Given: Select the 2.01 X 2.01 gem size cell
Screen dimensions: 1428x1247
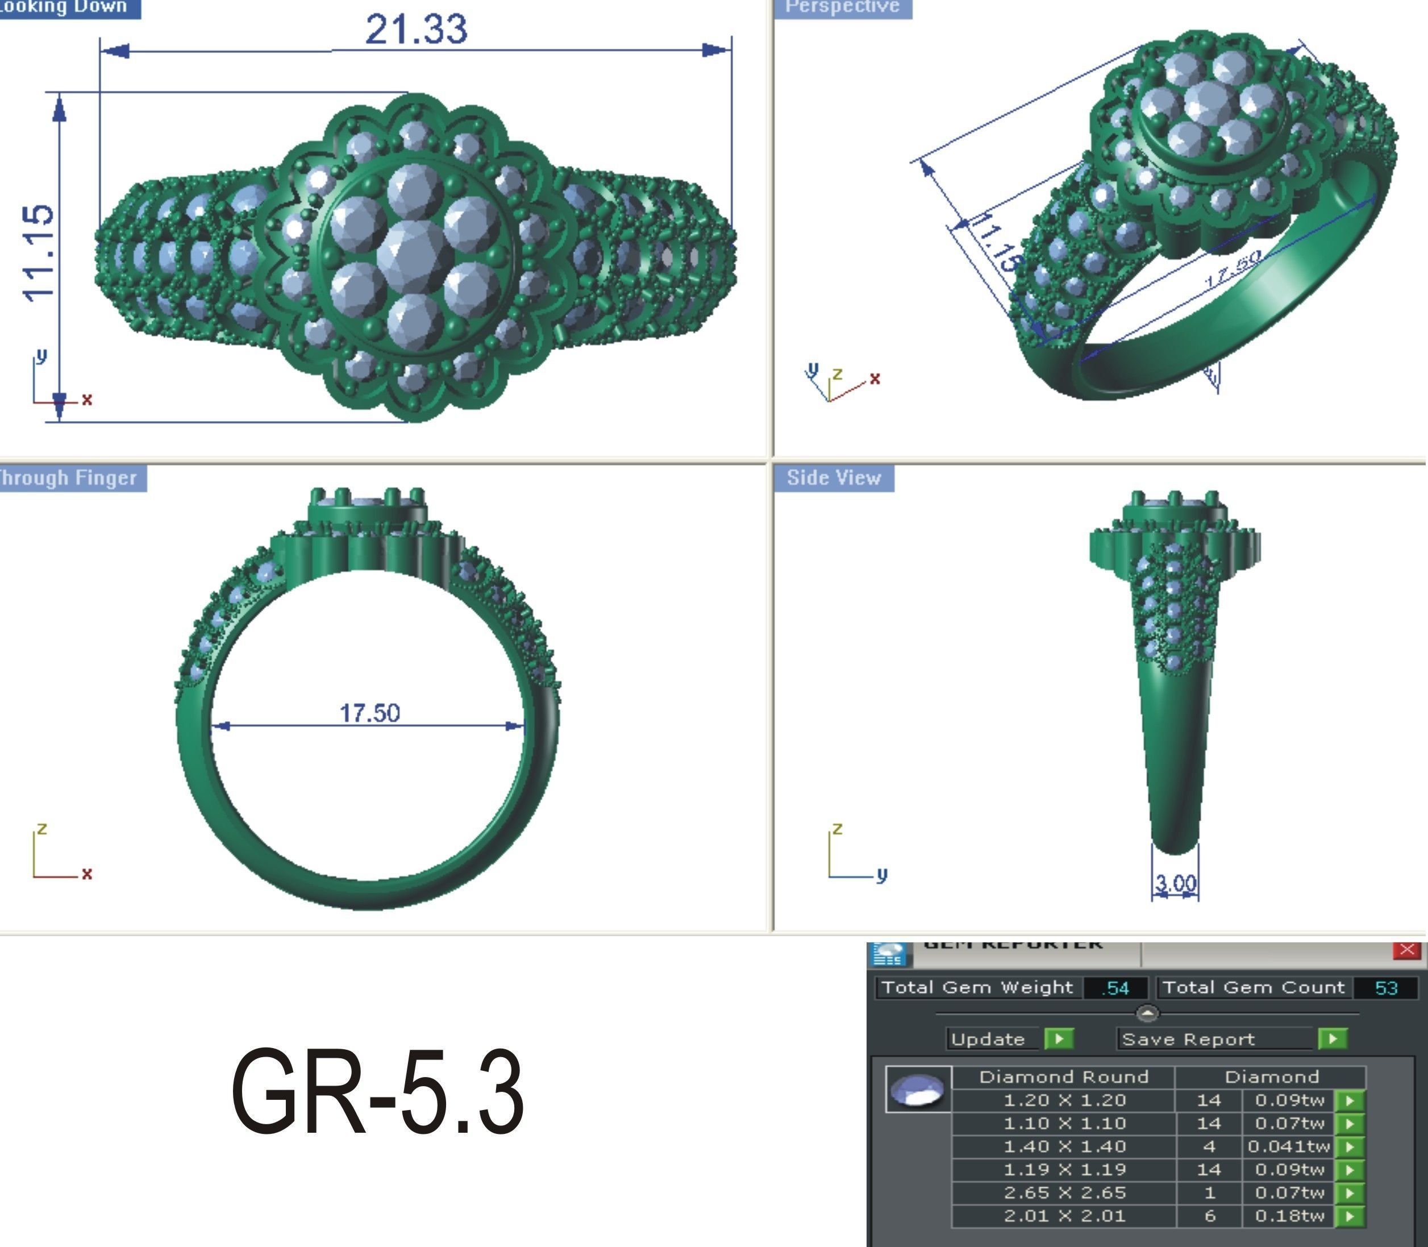Looking at the screenshot, I should tap(1064, 1216).
